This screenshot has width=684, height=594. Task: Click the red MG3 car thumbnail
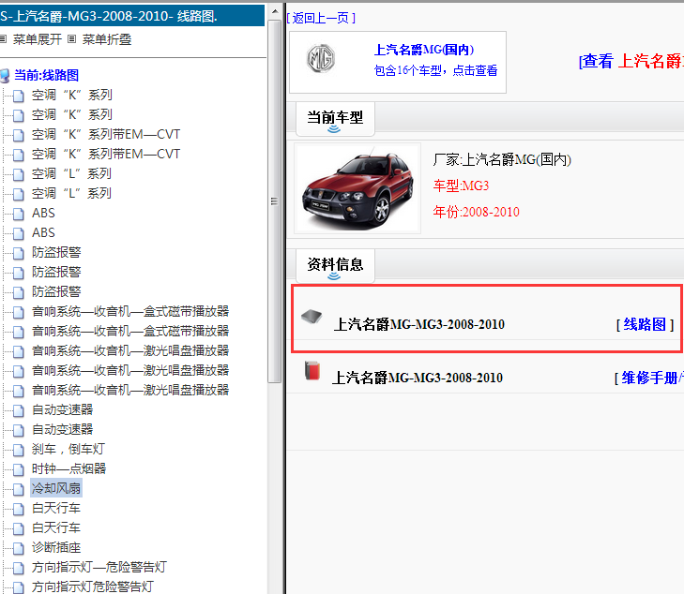pyautogui.click(x=357, y=188)
